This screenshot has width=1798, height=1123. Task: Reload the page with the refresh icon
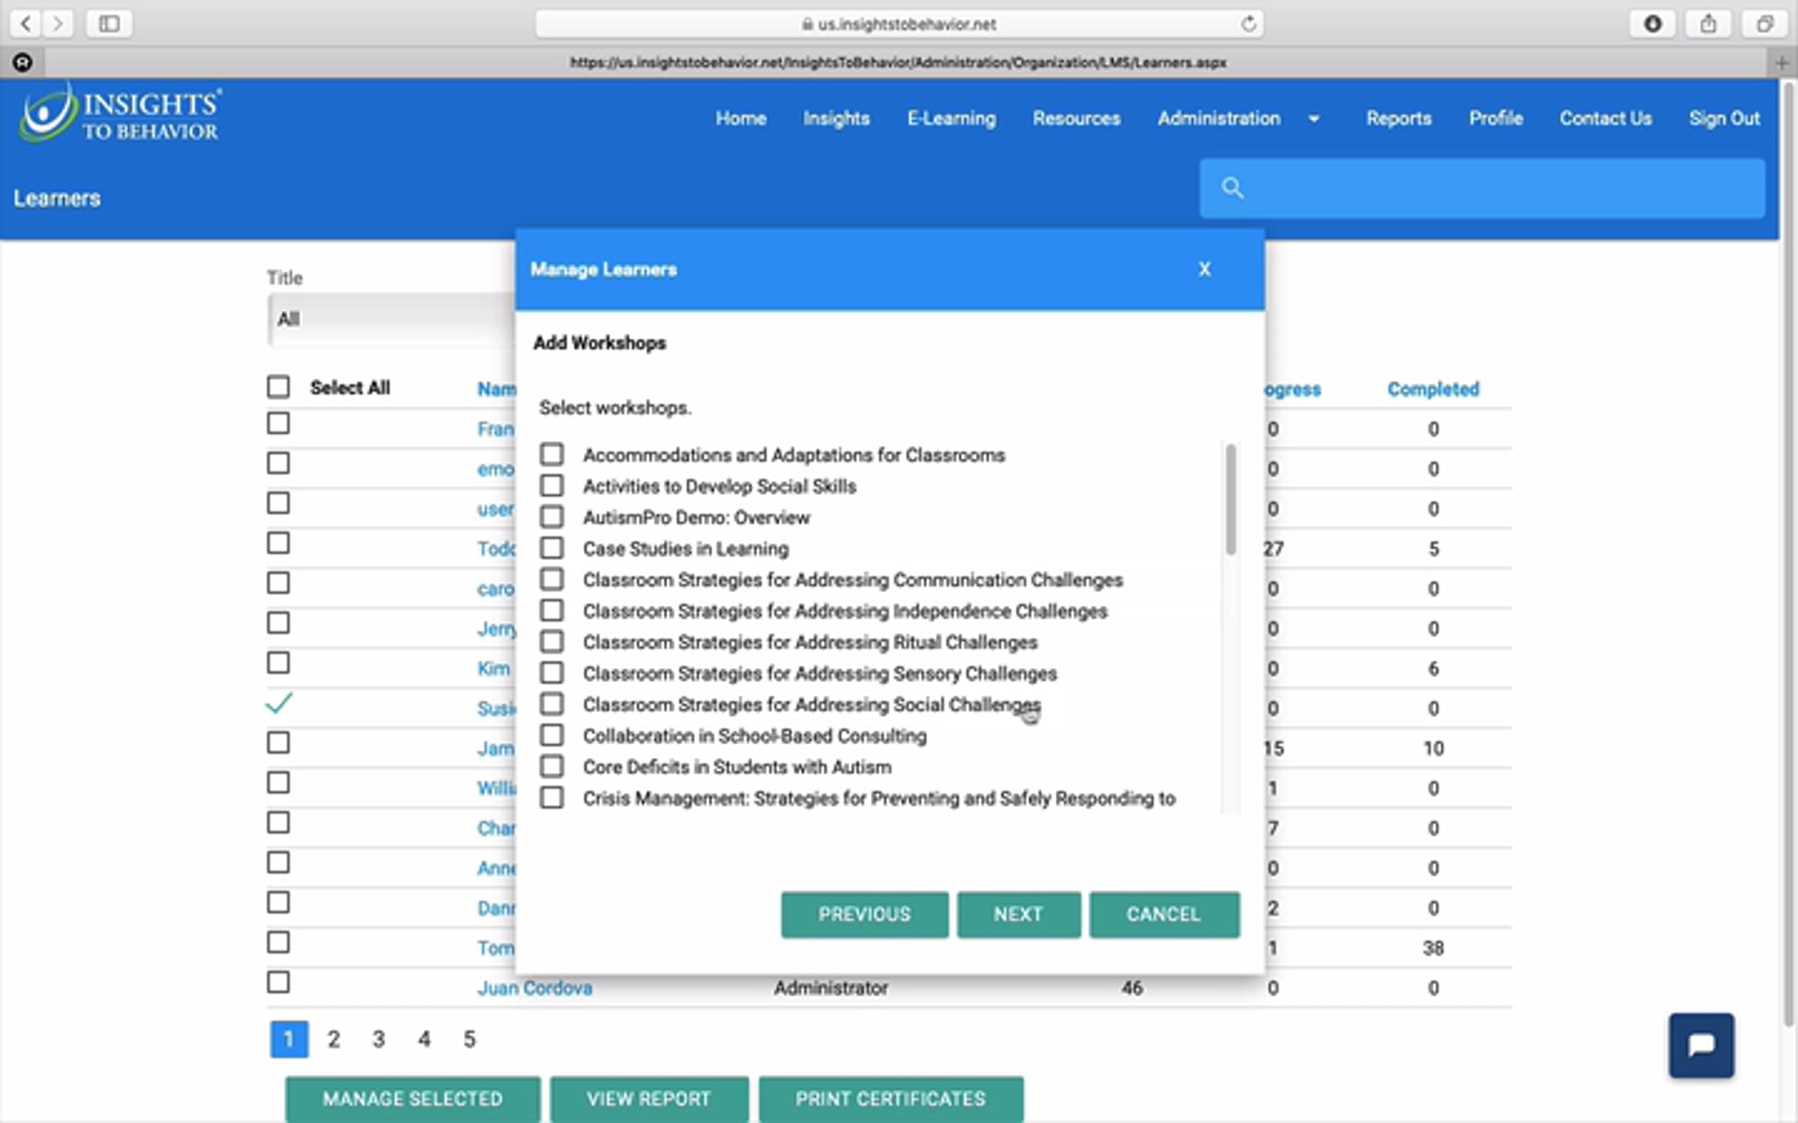(1248, 24)
